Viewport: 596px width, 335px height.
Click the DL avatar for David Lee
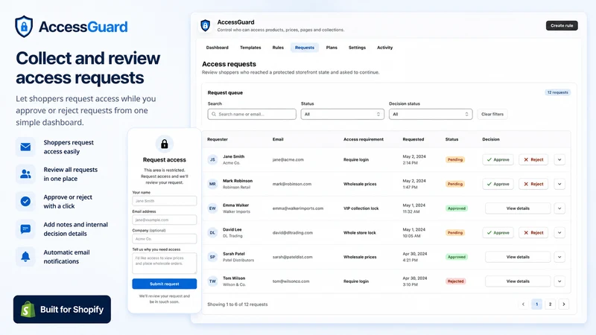212,232
